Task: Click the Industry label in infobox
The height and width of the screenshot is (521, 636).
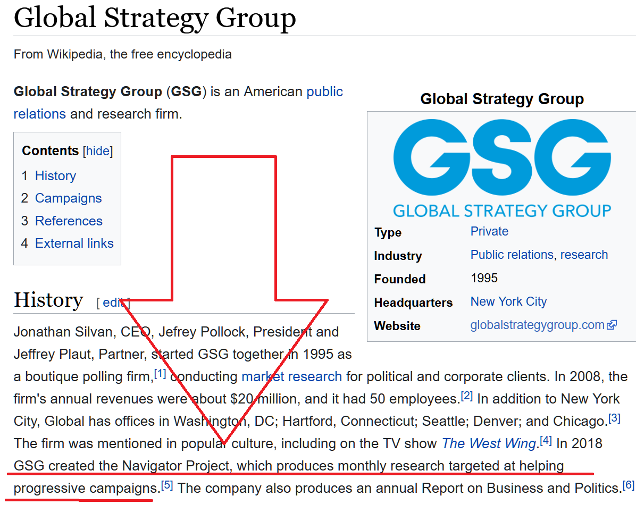Action: pos(398,256)
